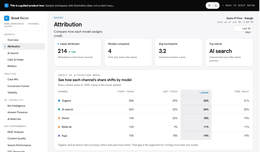The height and width of the screenshot is (152, 260).
Task: Click the Data as of Jun 30 timestamp
Action: coord(235,22)
